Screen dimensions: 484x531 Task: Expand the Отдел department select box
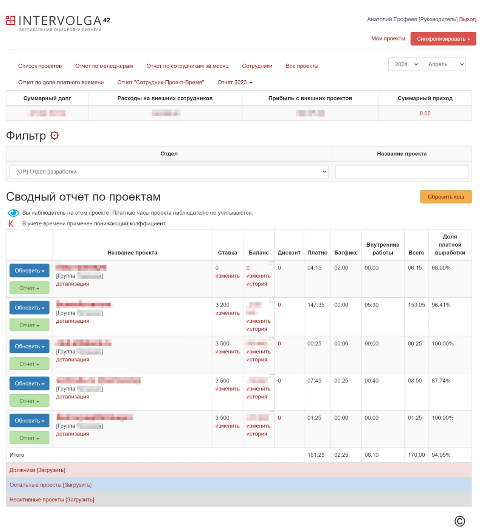(169, 172)
